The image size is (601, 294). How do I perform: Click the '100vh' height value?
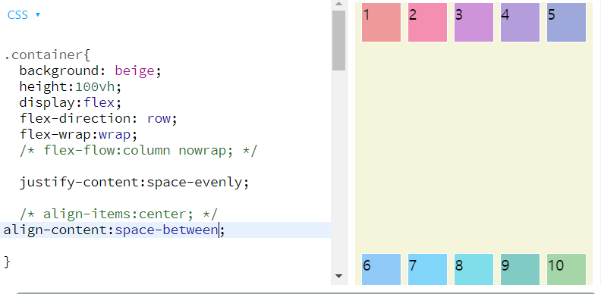(x=95, y=87)
